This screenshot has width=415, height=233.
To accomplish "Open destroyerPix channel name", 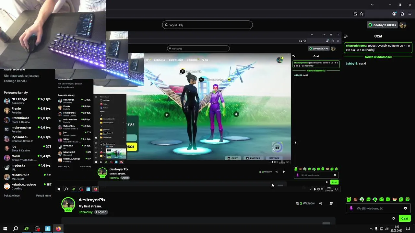I will click(x=92, y=200).
